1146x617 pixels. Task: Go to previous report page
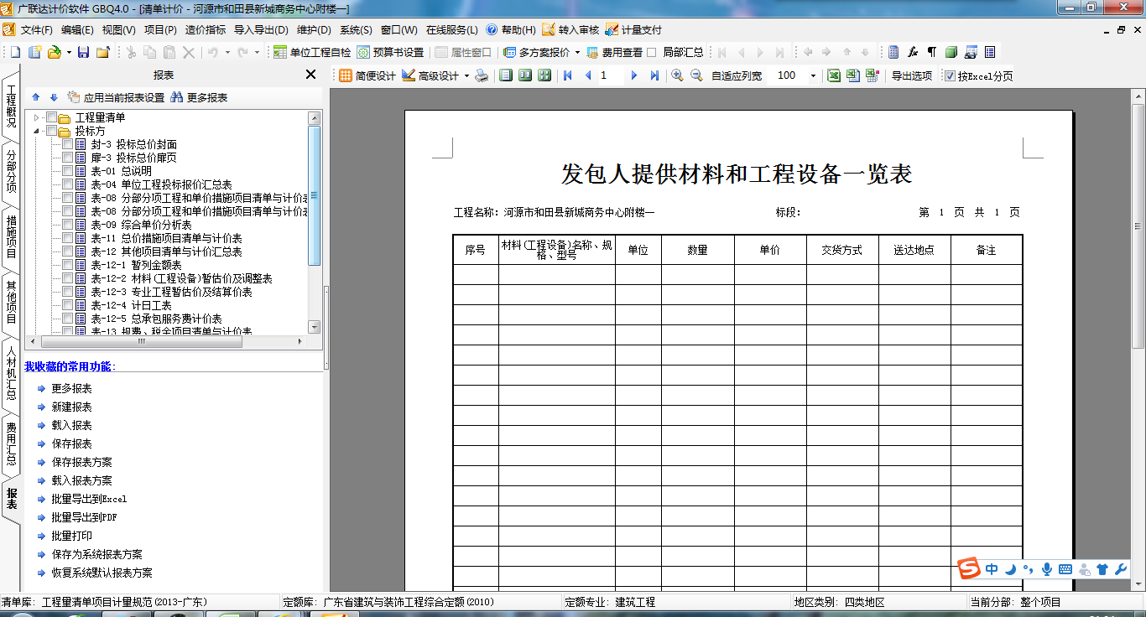(x=587, y=75)
